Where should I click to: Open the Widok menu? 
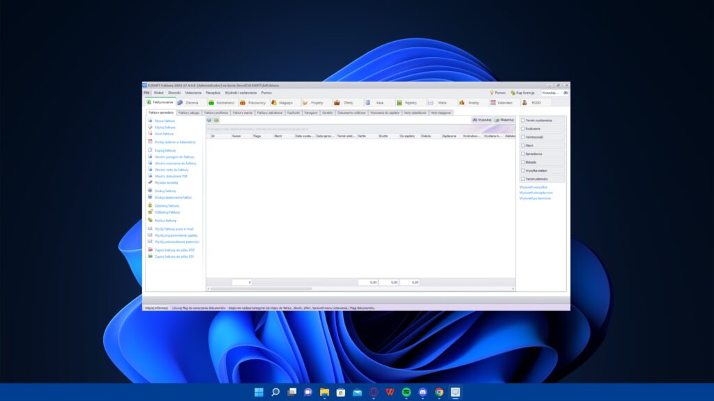click(x=158, y=93)
